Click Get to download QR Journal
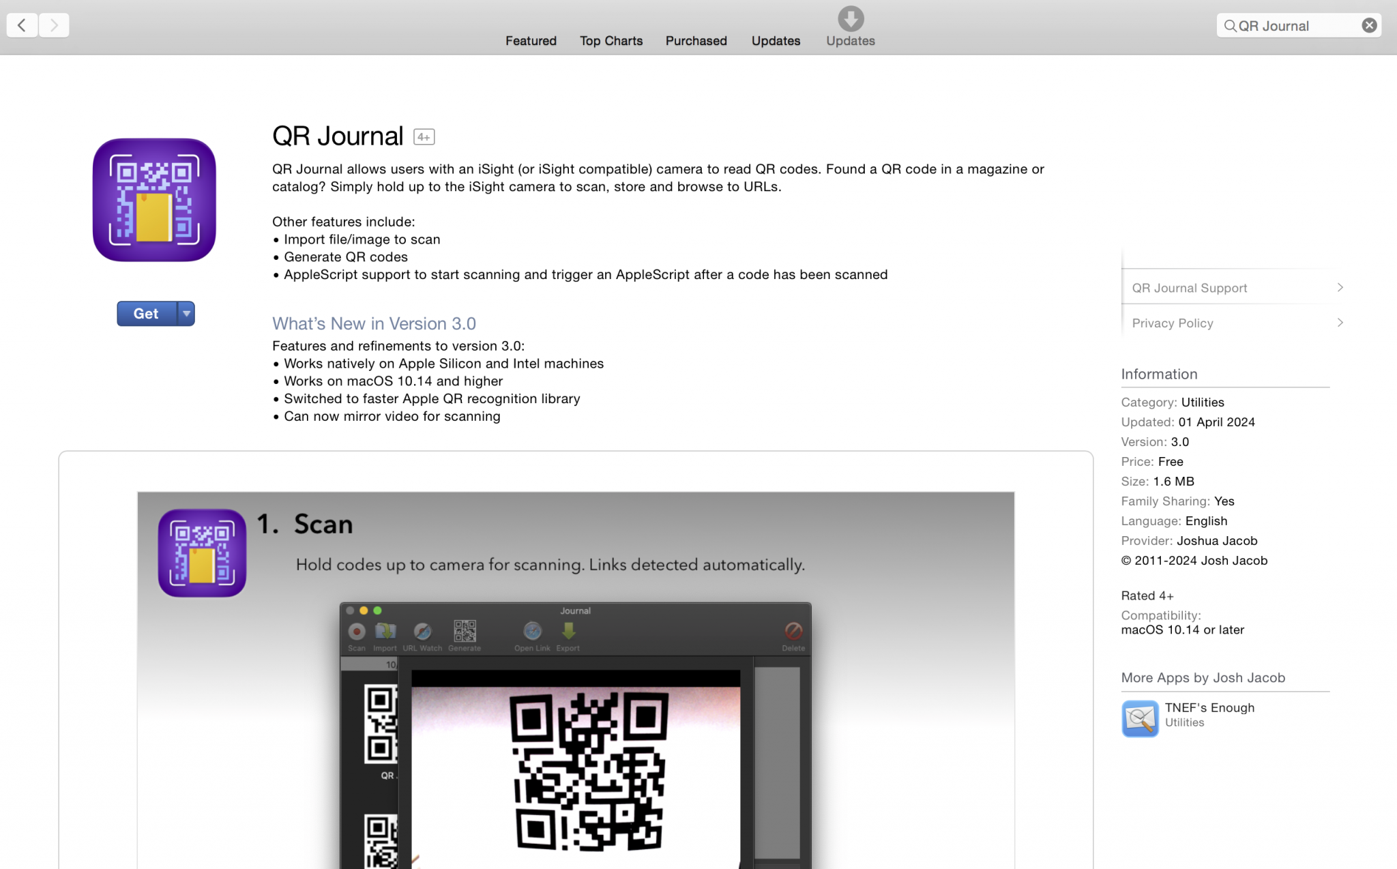1397x869 pixels. pyautogui.click(x=145, y=313)
